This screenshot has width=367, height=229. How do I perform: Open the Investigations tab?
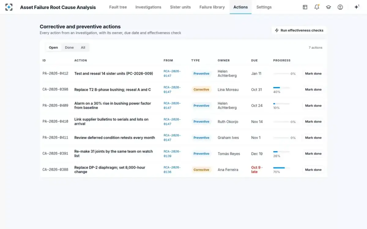coord(148,7)
